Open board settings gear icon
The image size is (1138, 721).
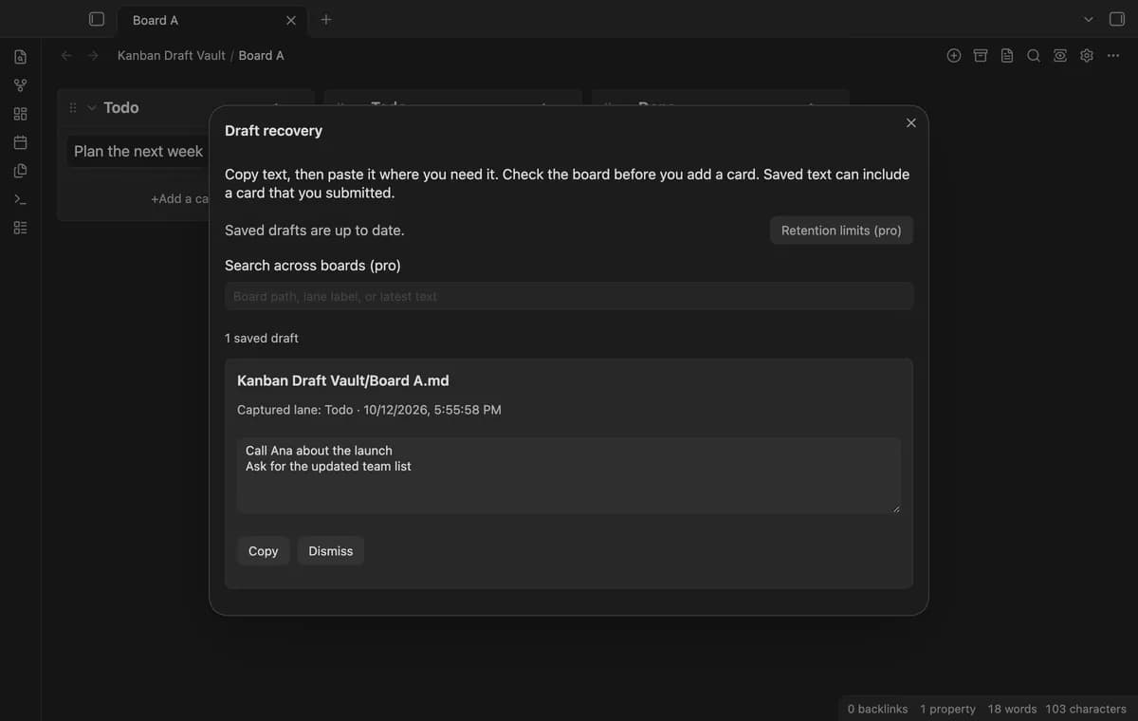(1087, 55)
